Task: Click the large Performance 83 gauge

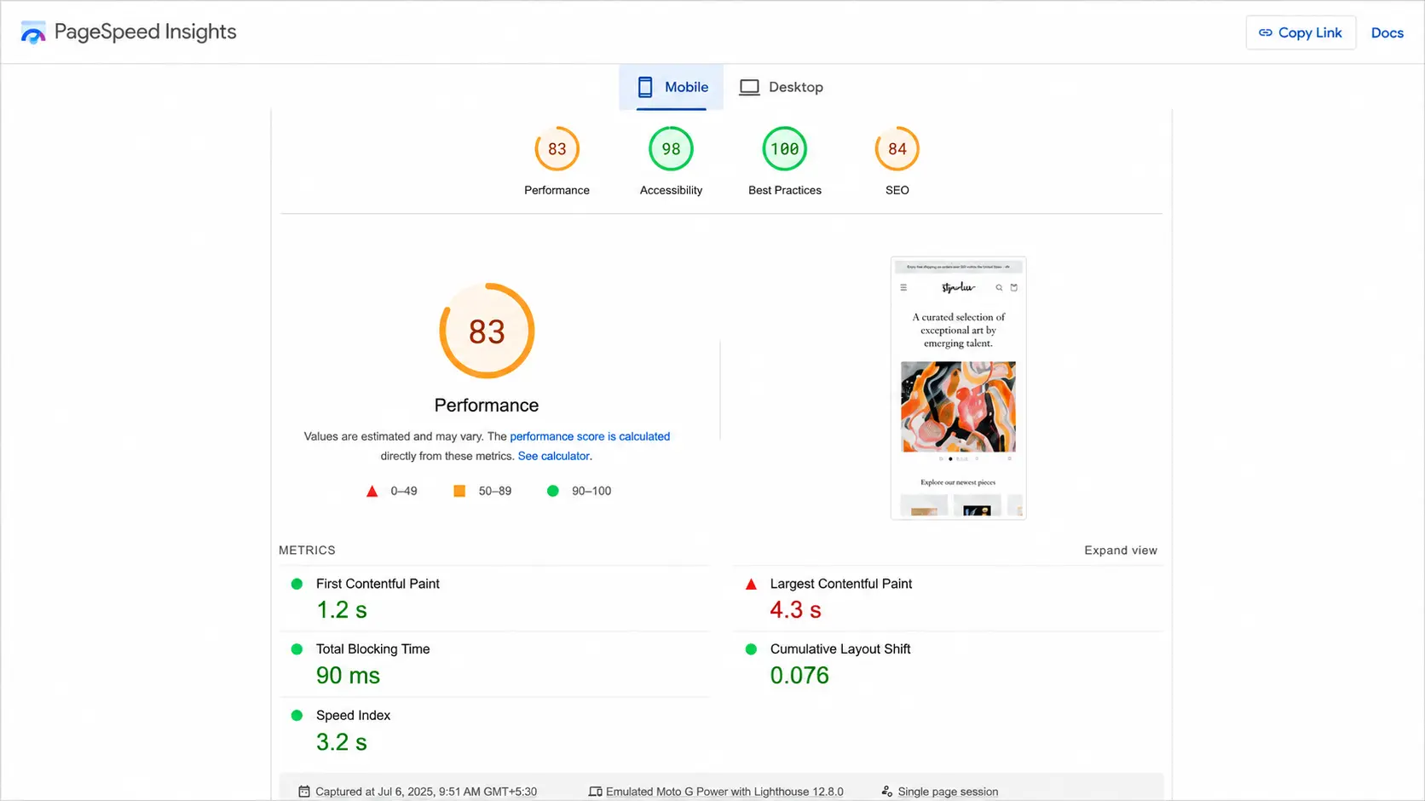Action: coord(487,331)
